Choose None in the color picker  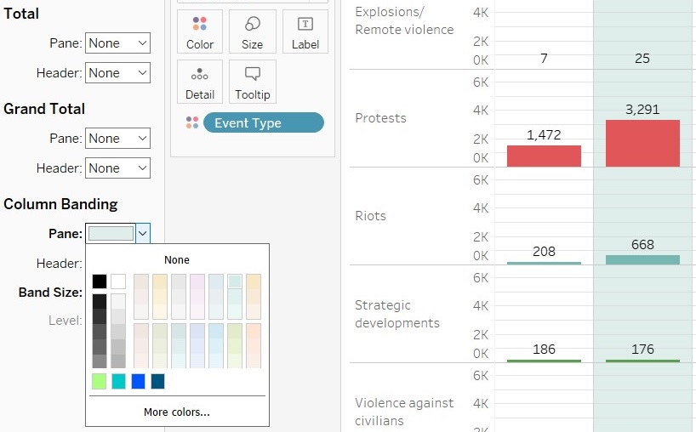[177, 260]
